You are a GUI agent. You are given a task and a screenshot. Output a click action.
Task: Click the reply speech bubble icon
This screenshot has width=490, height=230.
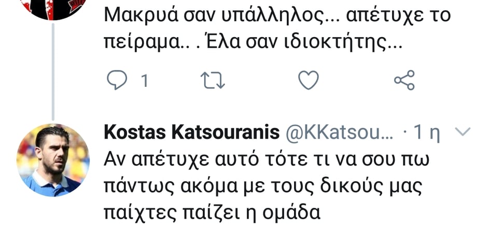click(x=117, y=80)
